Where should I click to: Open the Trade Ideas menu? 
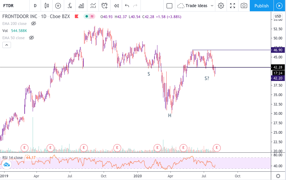point(193,6)
